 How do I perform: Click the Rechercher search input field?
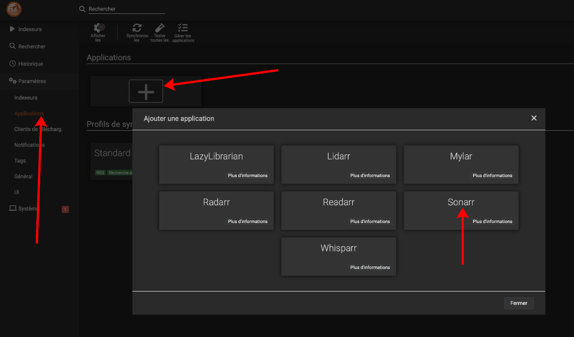click(126, 9)
